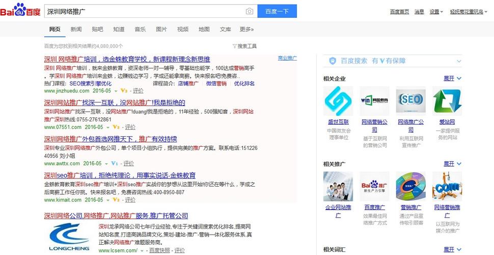The width and height of the screenshot is (494, 255).
Task: Click the LONGCHENG company logo image
Action: (69, 237)
